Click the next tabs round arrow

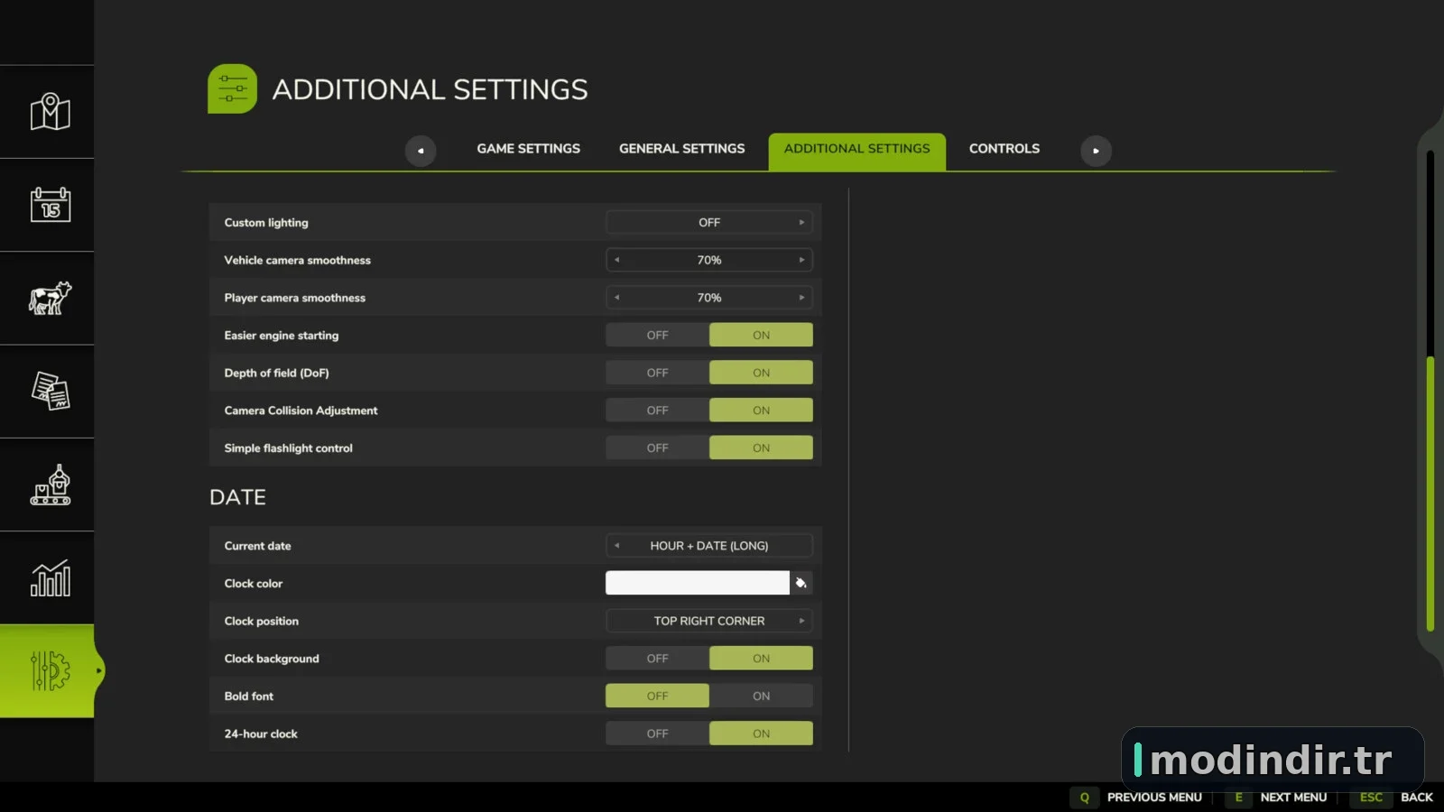(x=1096, y=151)
